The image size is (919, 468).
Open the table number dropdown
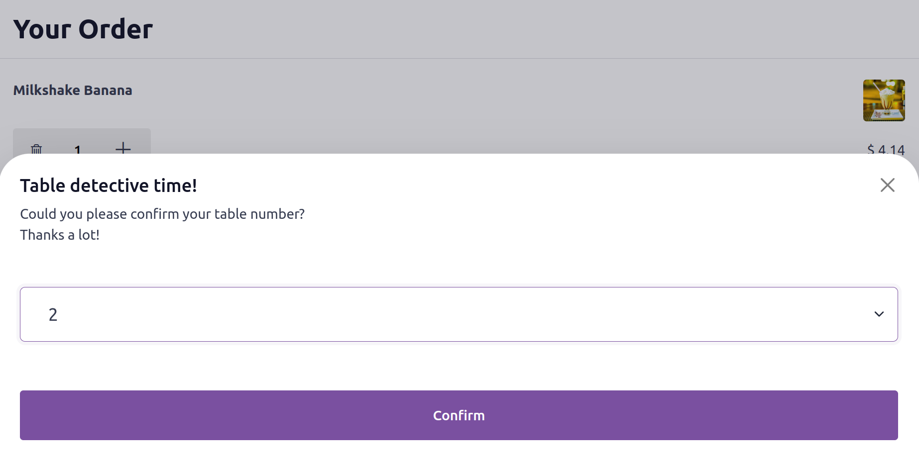459,314
